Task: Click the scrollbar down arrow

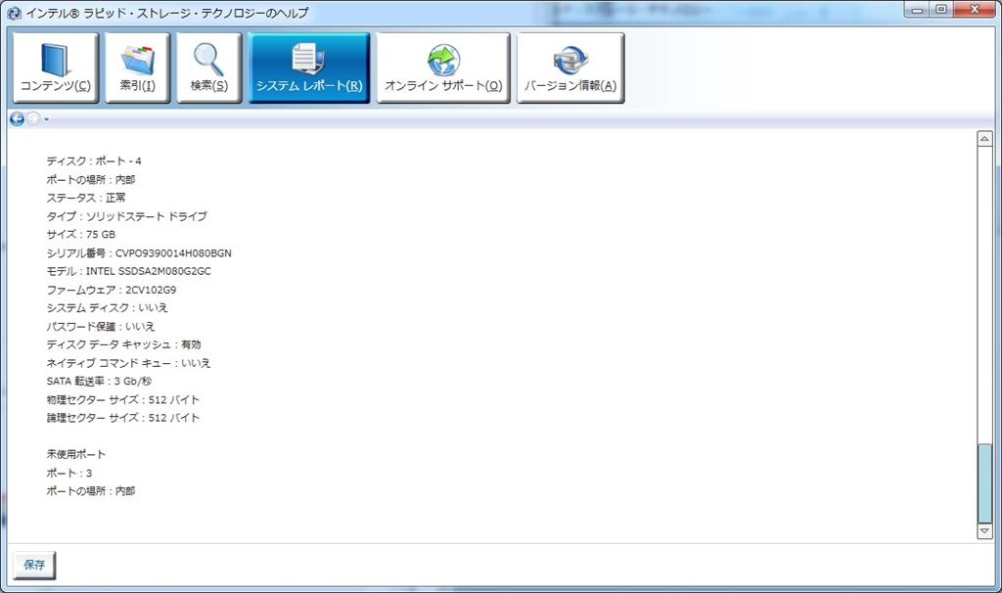Action: (984, 531)
